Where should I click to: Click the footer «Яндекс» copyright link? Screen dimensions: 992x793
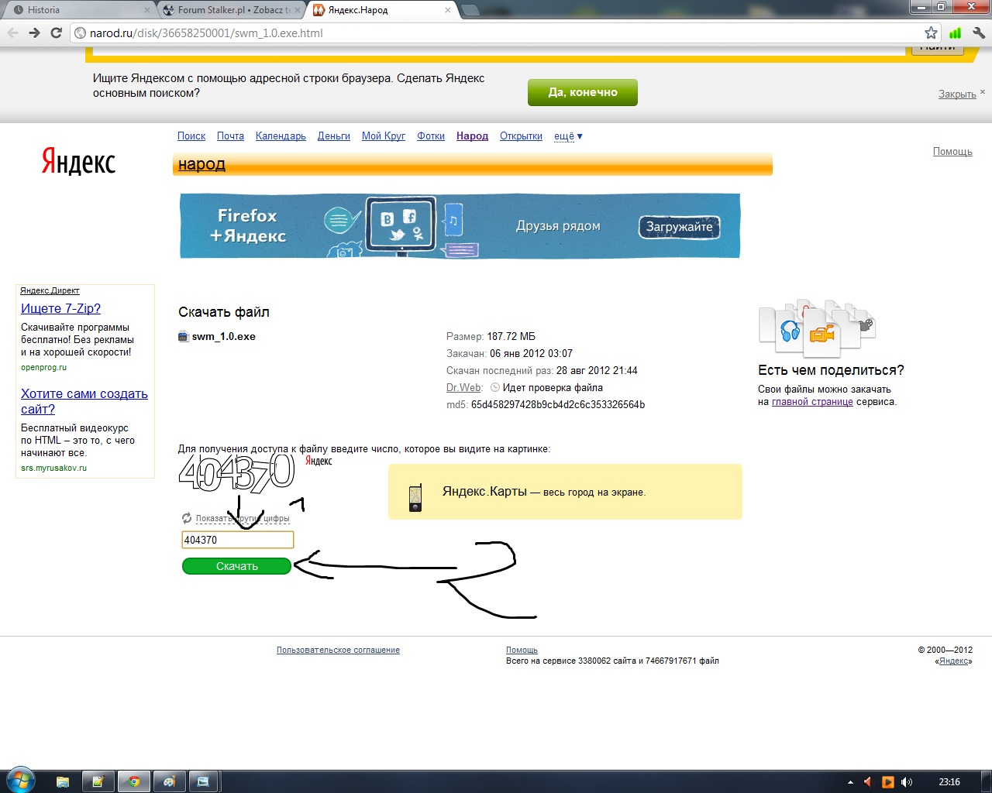pyautogui.click(x=953, y=661)
